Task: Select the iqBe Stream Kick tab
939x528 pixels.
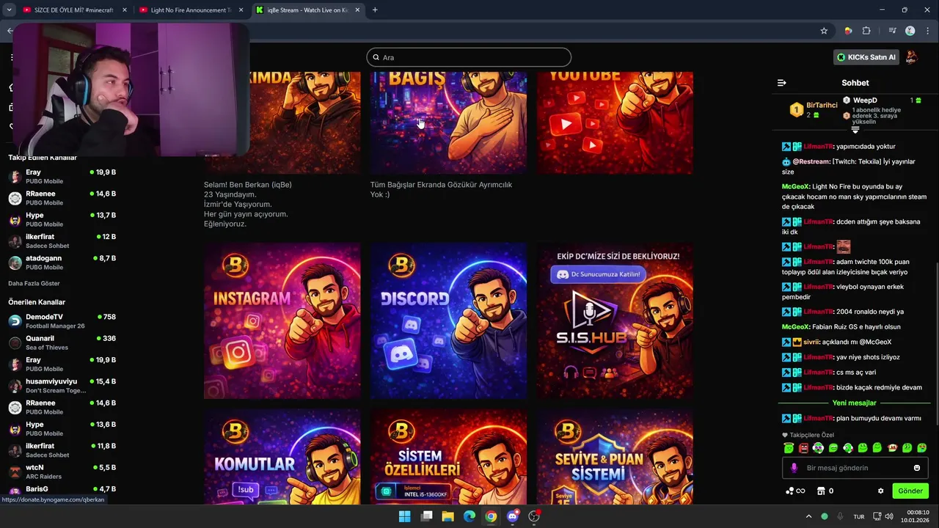Action: pos(307,10)
